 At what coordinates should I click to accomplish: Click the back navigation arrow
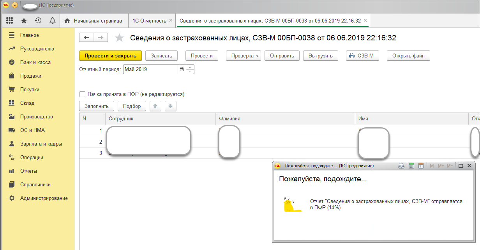86,37
